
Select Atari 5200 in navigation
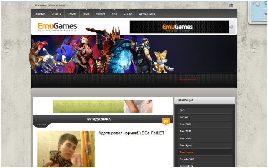205,131
